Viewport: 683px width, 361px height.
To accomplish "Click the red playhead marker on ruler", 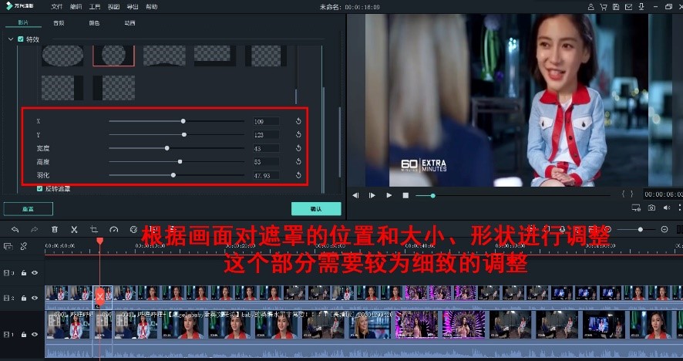I will [99, 241].
